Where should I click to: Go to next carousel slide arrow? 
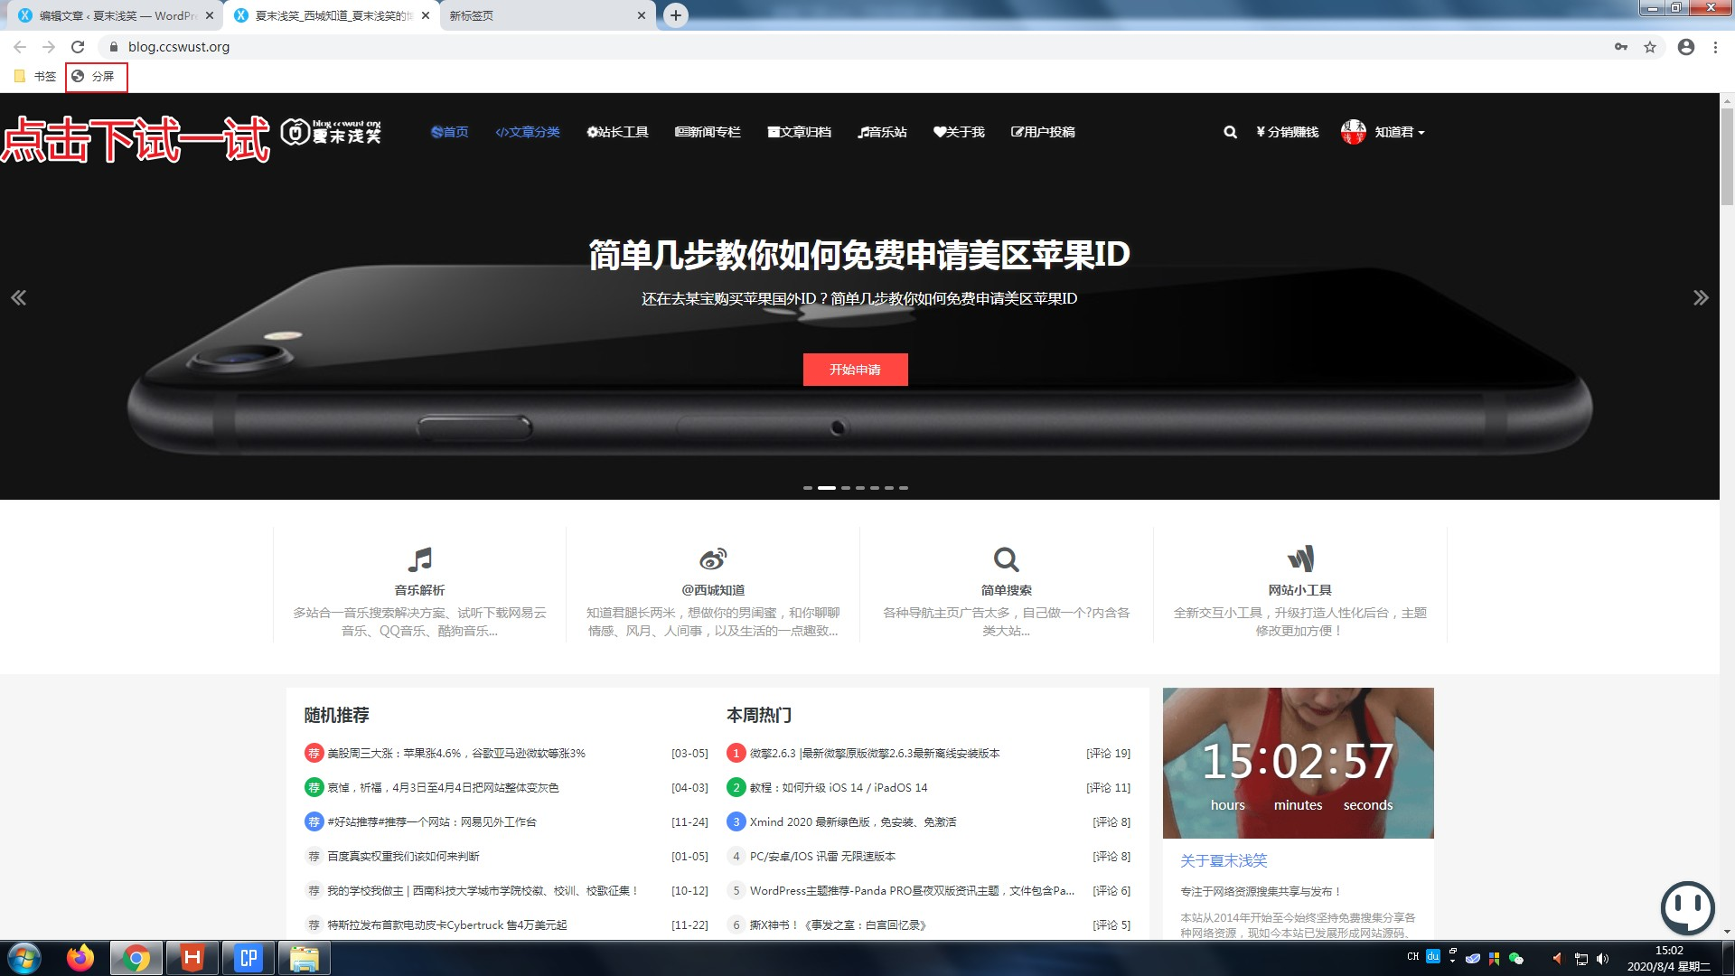click(x=1700, y=297)
